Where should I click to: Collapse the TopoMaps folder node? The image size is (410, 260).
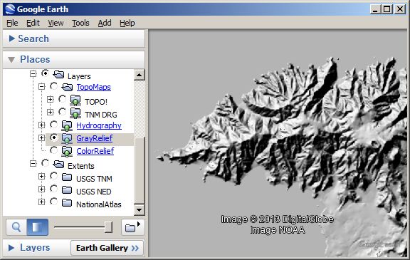pyautogui.click(x=41, y=86)
